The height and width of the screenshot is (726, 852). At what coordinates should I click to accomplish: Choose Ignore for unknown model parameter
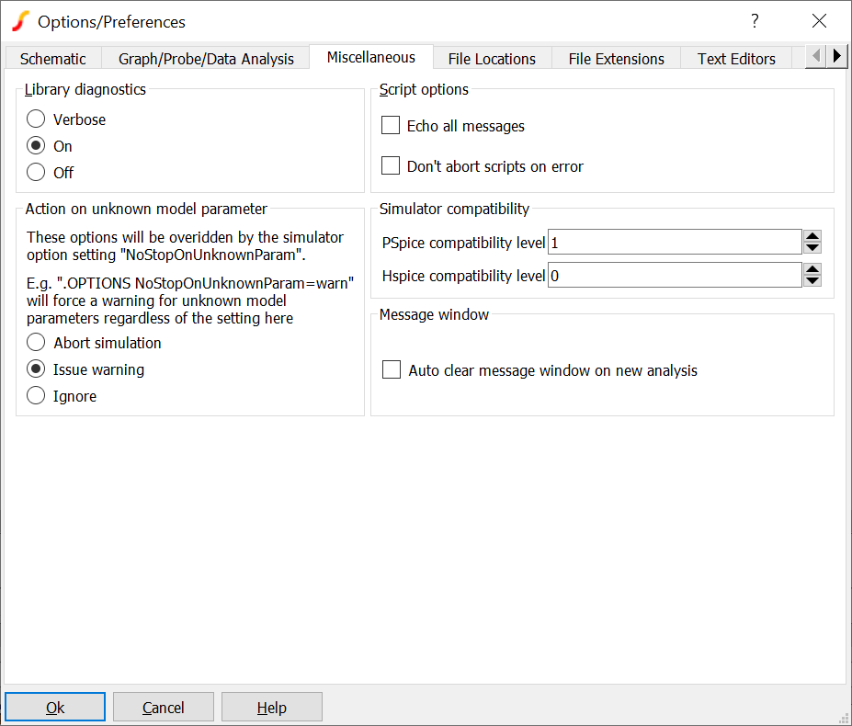click(x=36, y=396)
